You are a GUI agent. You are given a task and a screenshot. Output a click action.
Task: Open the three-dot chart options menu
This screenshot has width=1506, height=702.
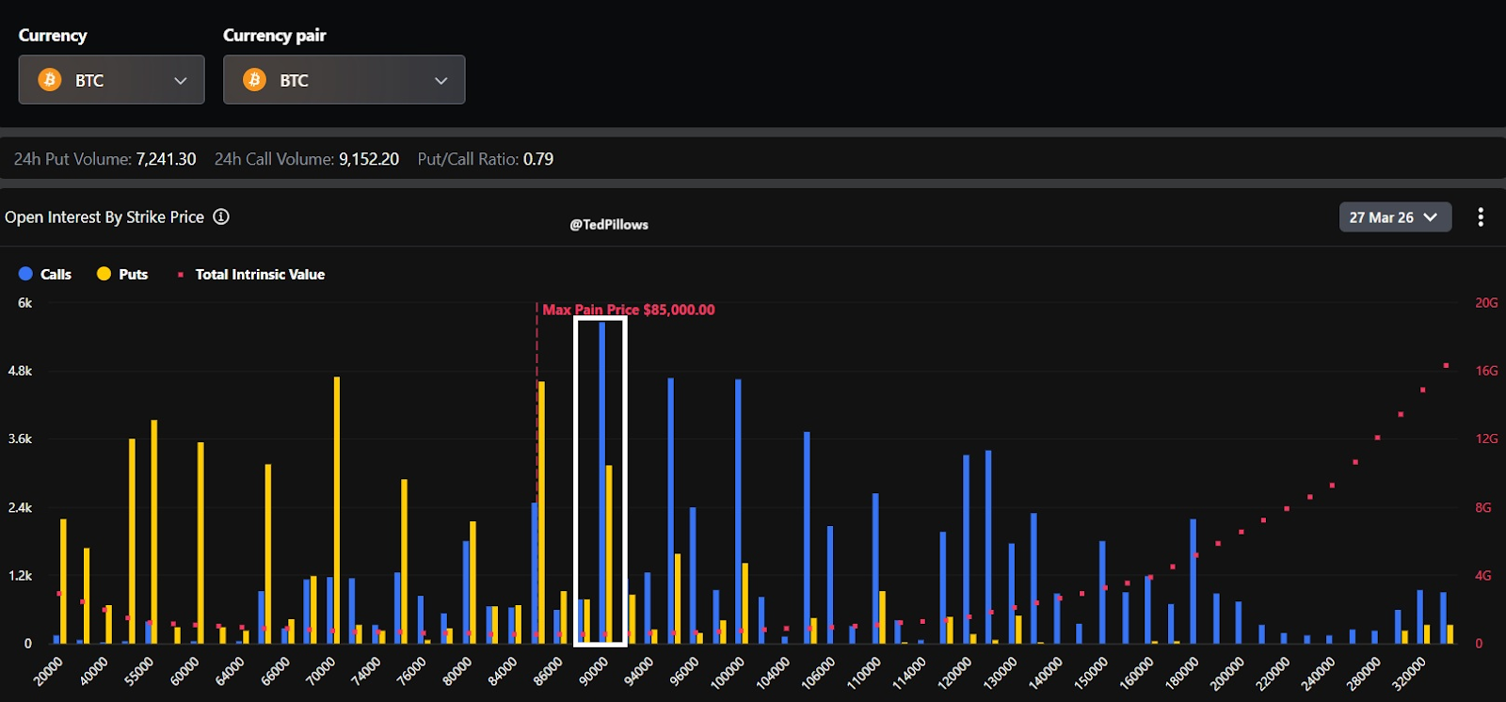[1481, 217]
